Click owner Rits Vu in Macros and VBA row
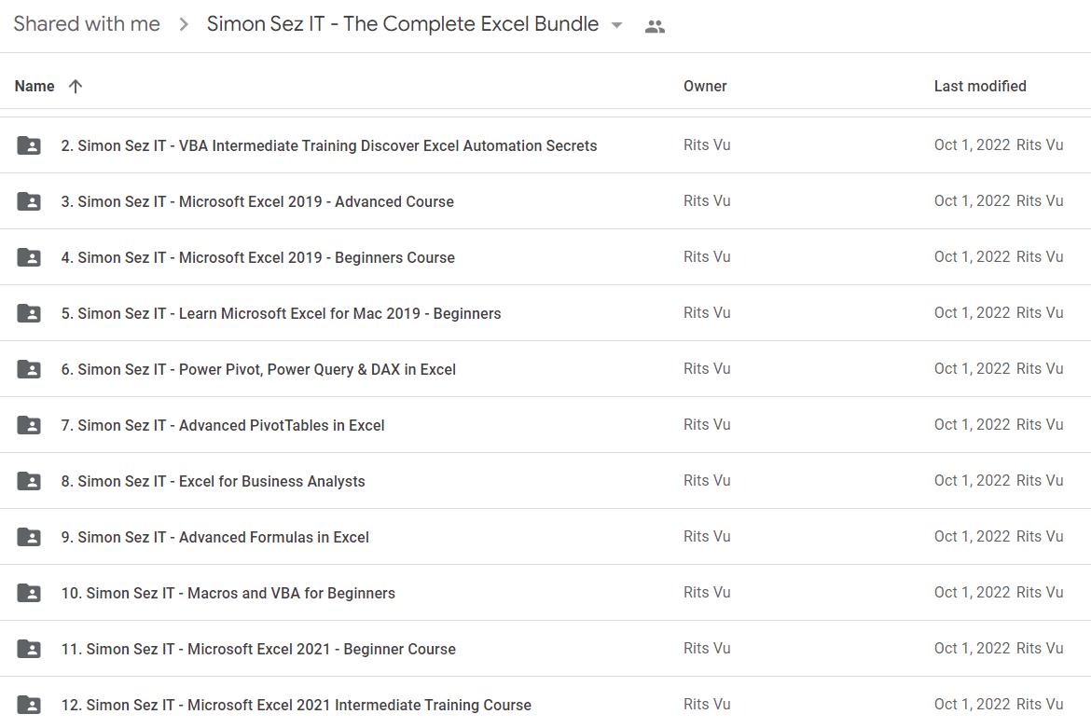 (707, 593)
